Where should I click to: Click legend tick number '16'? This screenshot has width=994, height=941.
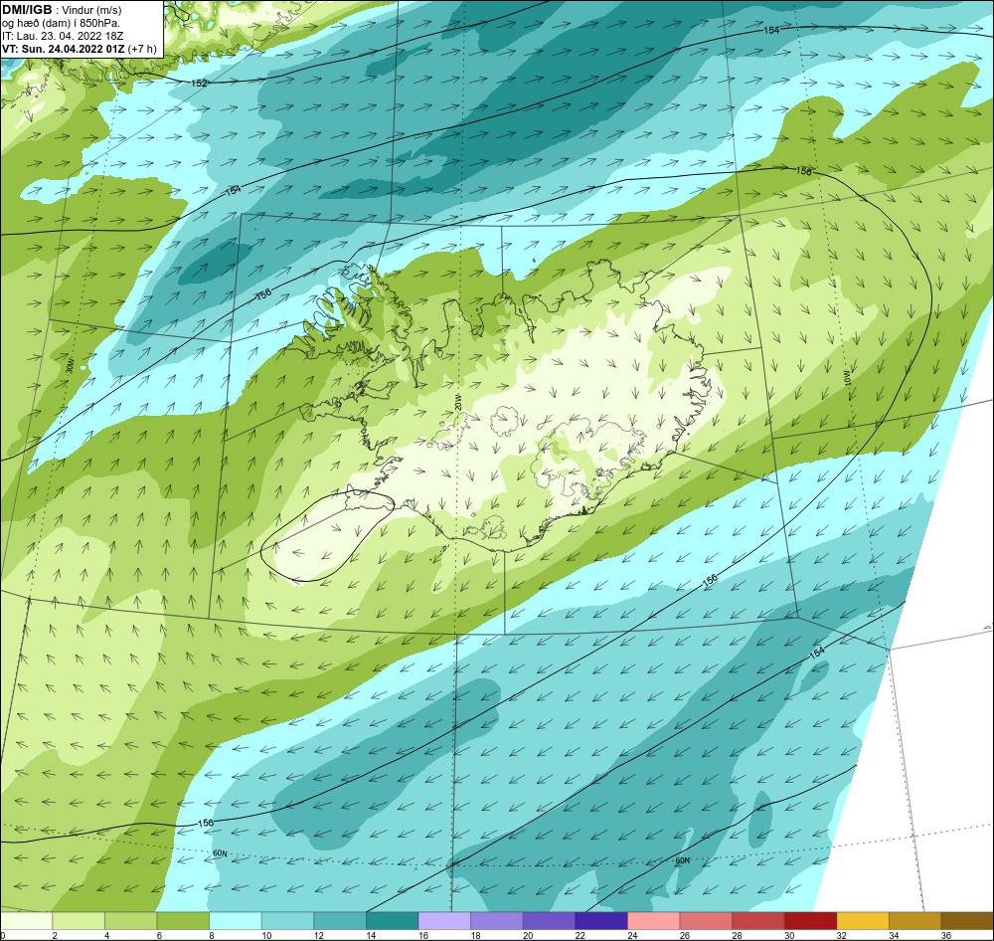423,935
